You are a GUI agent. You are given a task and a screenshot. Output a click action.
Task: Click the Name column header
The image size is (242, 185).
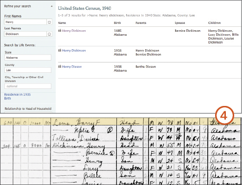point(62,23)
